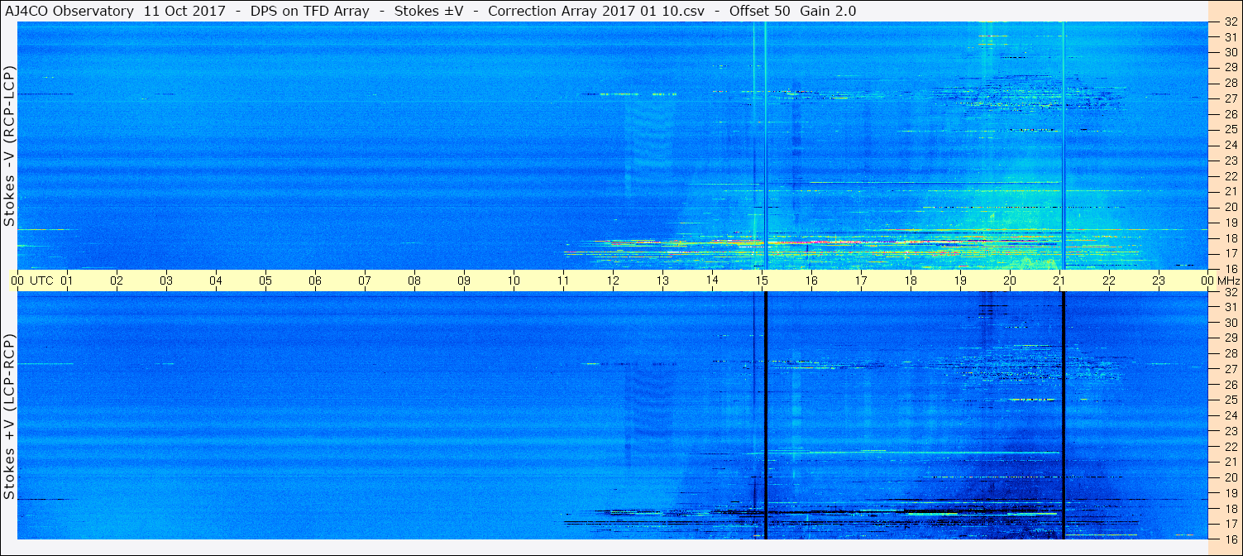The width and height of the screenshot is (1243, 556).
Task: Click the 32 MHz label of the -V panel
Action: click(1231, 22)
